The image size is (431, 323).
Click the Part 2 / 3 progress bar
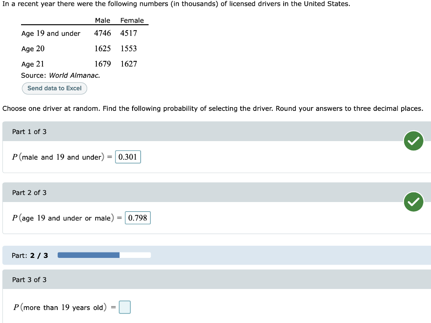104,255
